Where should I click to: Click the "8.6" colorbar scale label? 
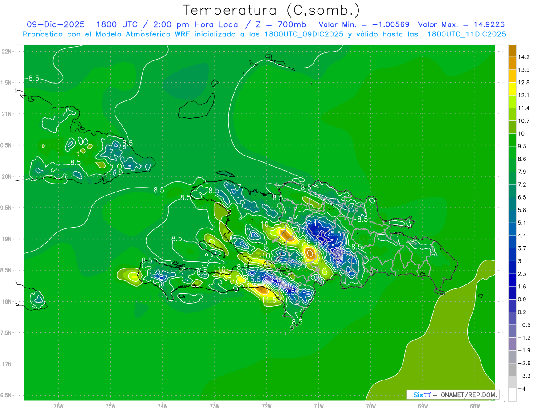(x=522, y=159)
